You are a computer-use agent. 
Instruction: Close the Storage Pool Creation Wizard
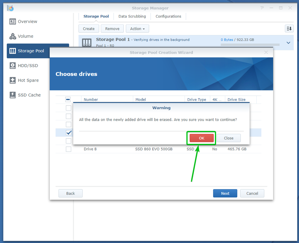pos(266,52)
